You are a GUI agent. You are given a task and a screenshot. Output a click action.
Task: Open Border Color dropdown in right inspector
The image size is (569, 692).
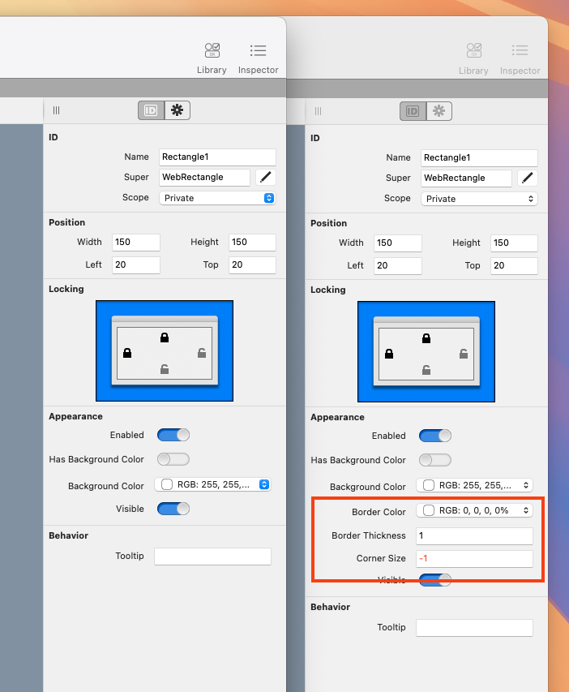pos(475,510)
